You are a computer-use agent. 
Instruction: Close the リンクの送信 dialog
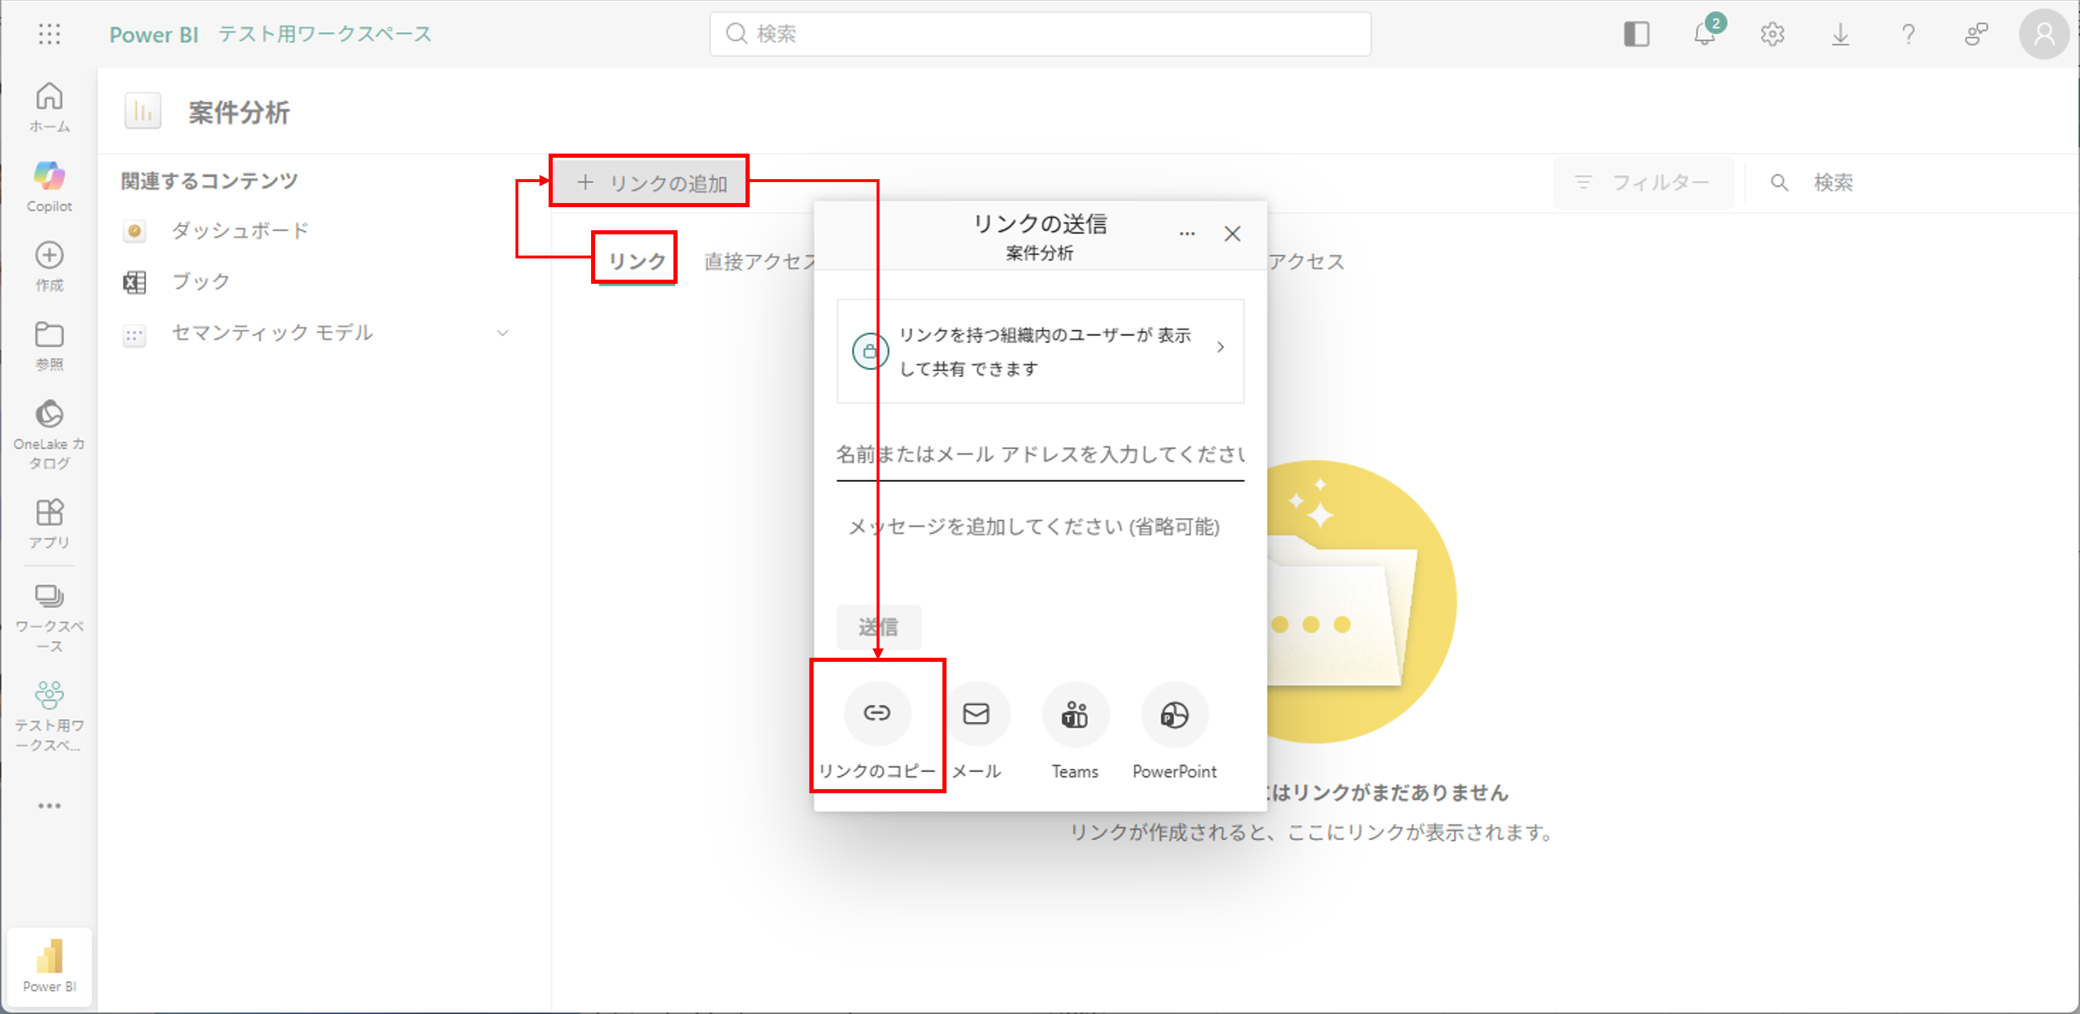[1232, 234]
